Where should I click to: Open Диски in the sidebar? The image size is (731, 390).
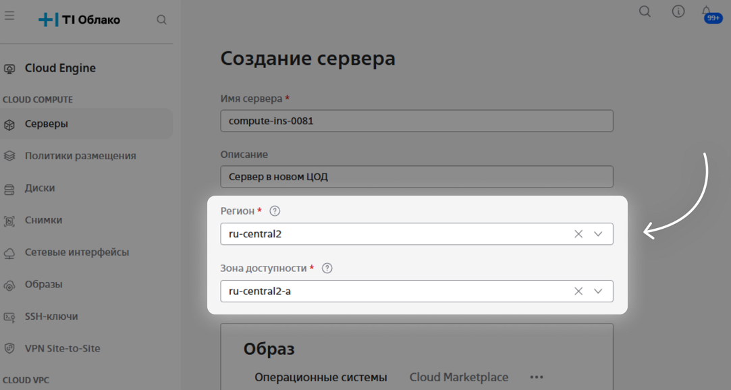[40, 188]
